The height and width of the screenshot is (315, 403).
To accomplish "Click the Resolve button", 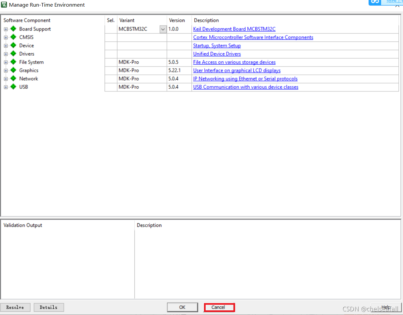I will tap(15, 307).
